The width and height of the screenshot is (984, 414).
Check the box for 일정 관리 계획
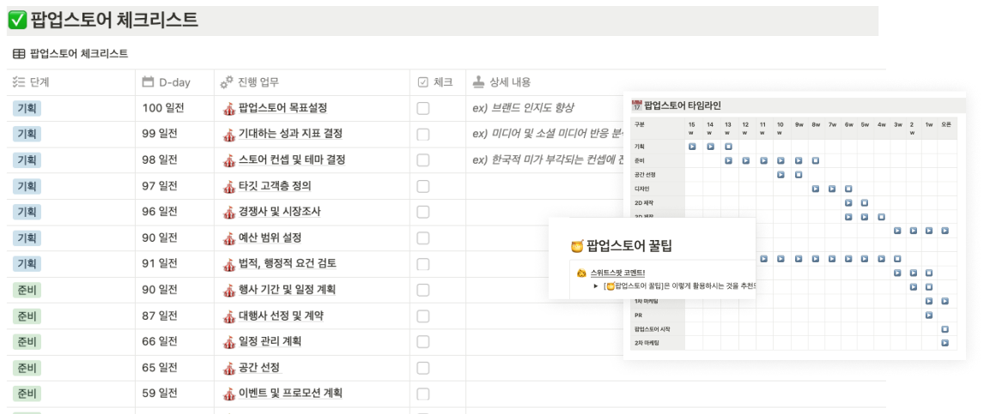[x=423, y=342]
